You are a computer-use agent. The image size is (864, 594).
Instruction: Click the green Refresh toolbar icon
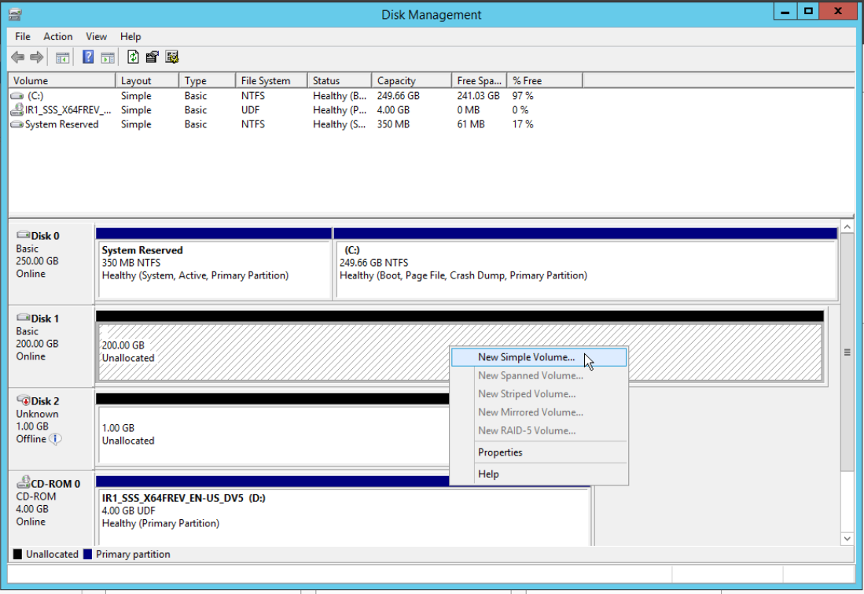[133, 57]
